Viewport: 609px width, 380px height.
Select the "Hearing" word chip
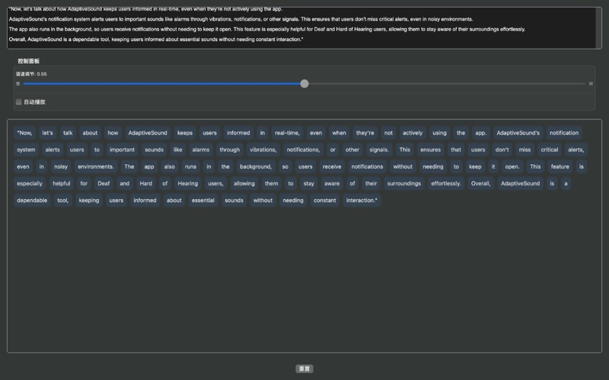188,183
